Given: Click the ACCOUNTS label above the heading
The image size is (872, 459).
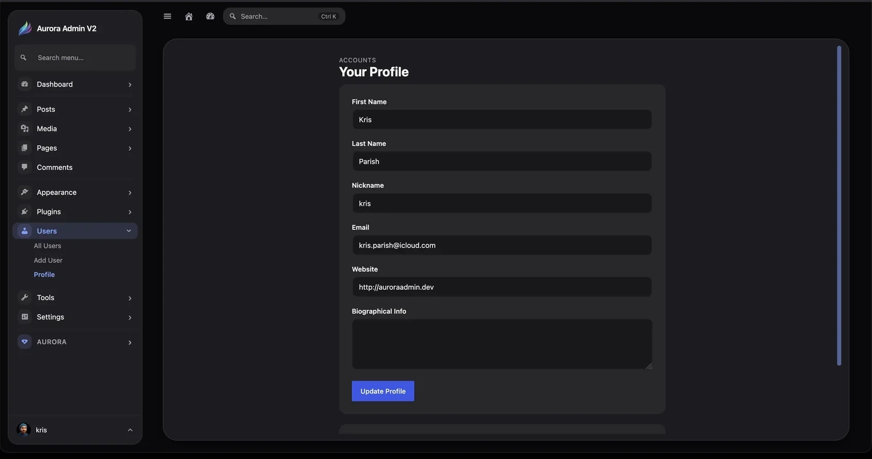Looking at the screenshot, I should [357, 60].
